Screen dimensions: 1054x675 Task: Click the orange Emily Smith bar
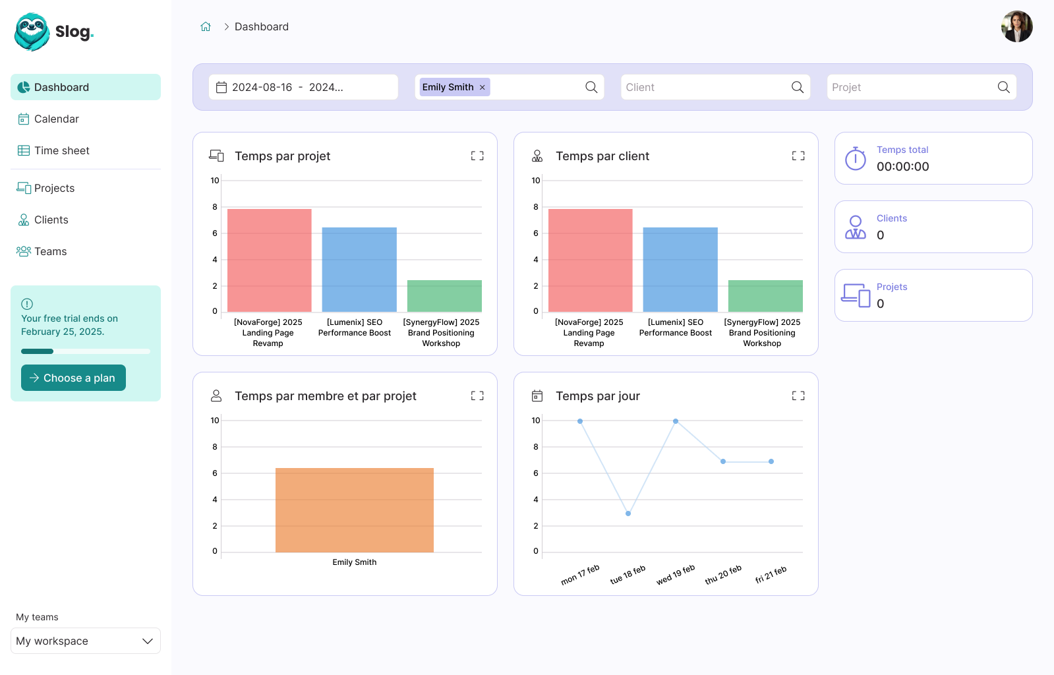(354, 510)
